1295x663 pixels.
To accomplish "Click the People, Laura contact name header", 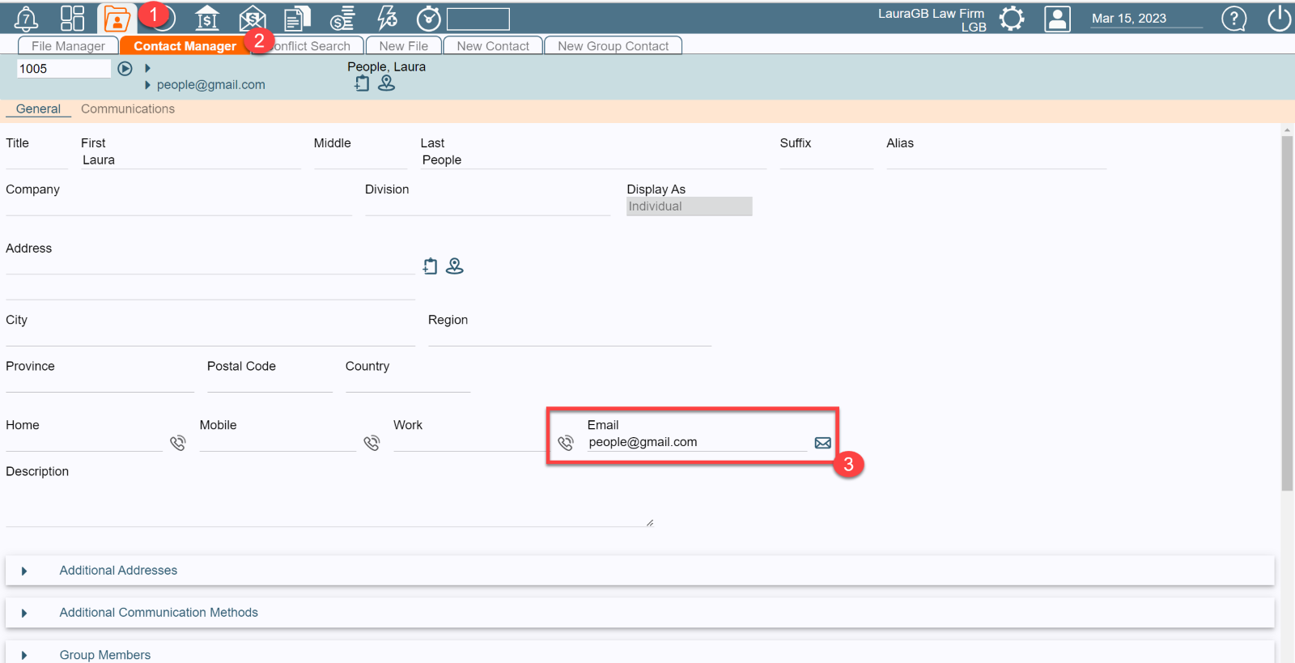I will [386, 66].
